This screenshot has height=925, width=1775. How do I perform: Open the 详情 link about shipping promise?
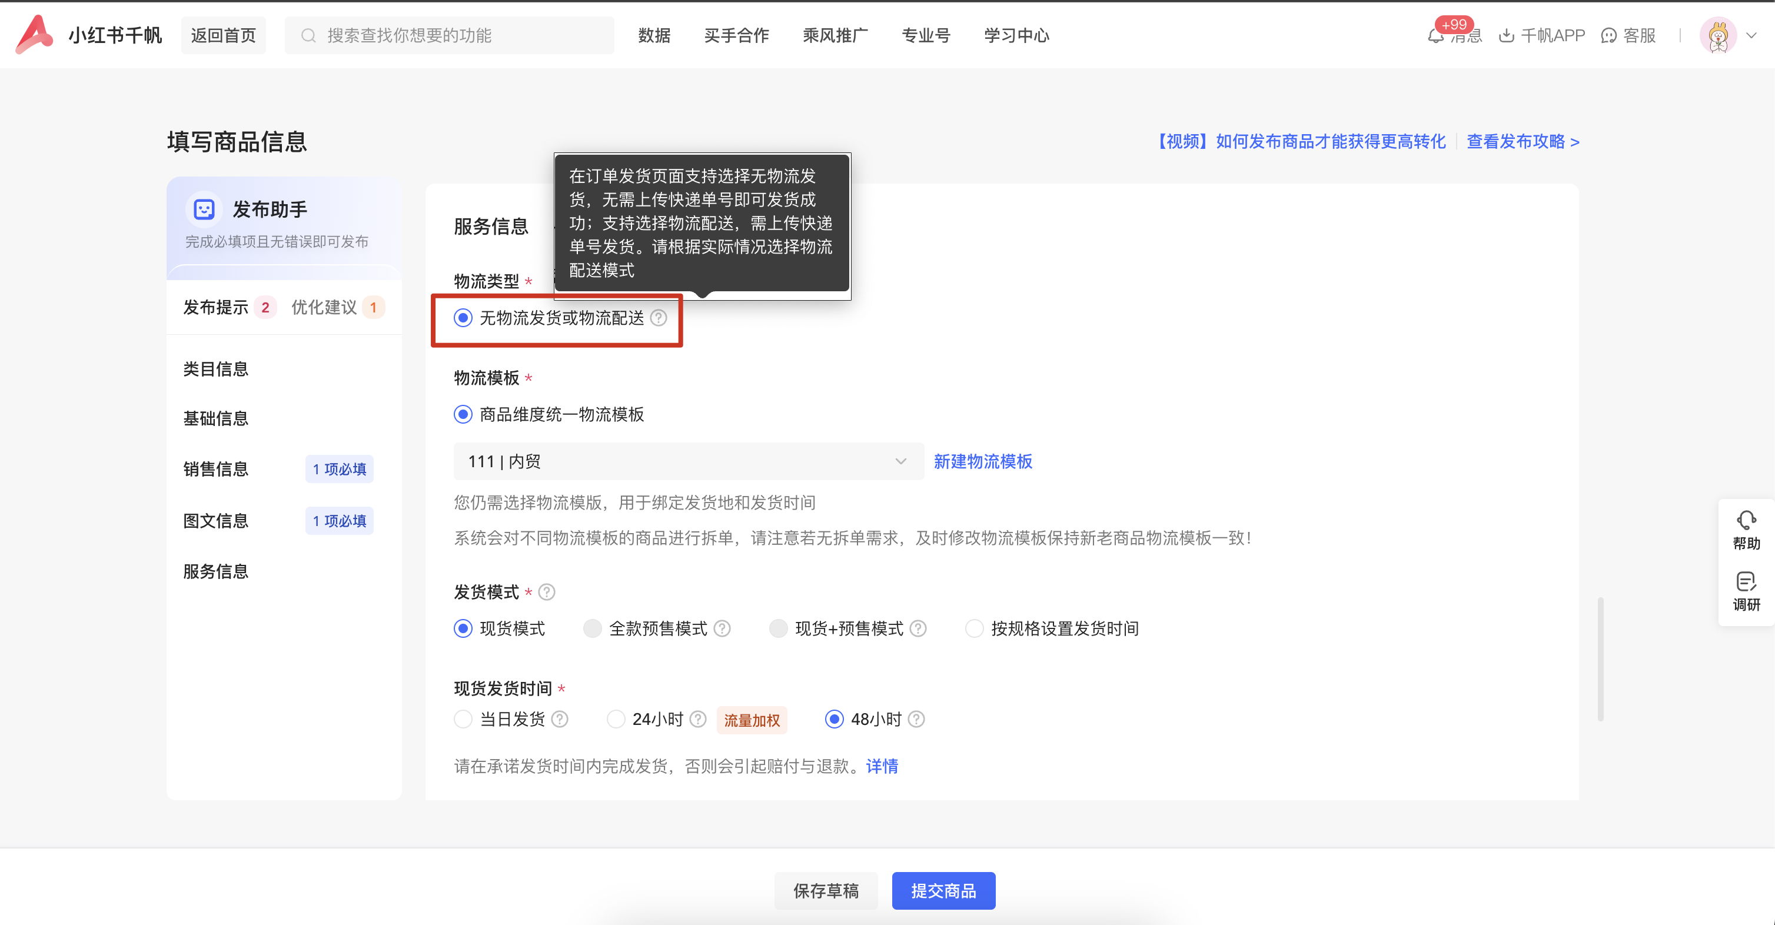882,766
